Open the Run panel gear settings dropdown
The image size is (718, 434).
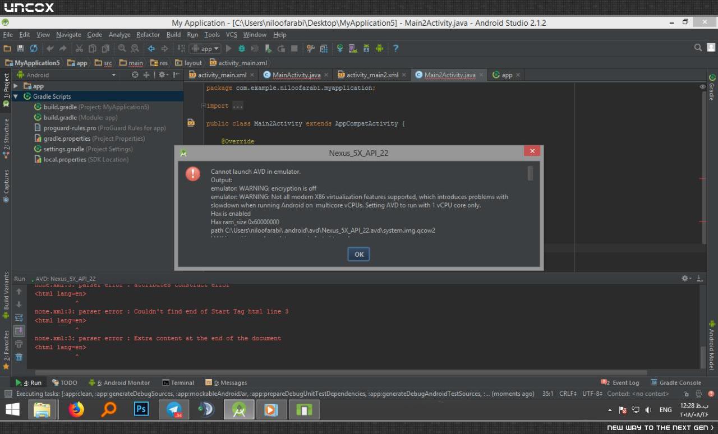[x=687, y=278]
